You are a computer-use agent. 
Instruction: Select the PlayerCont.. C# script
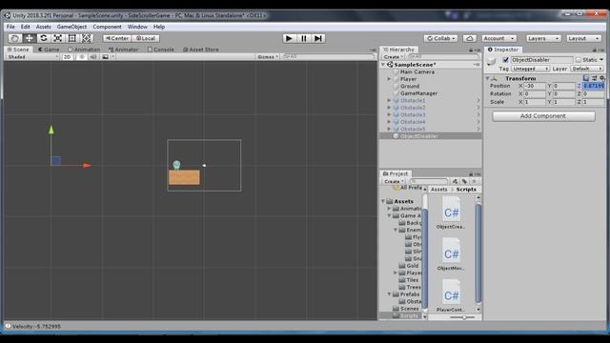tap(451, 295)
